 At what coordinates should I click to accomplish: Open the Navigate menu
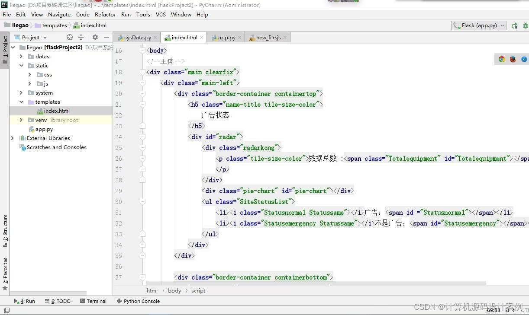[x=59, y=14]
